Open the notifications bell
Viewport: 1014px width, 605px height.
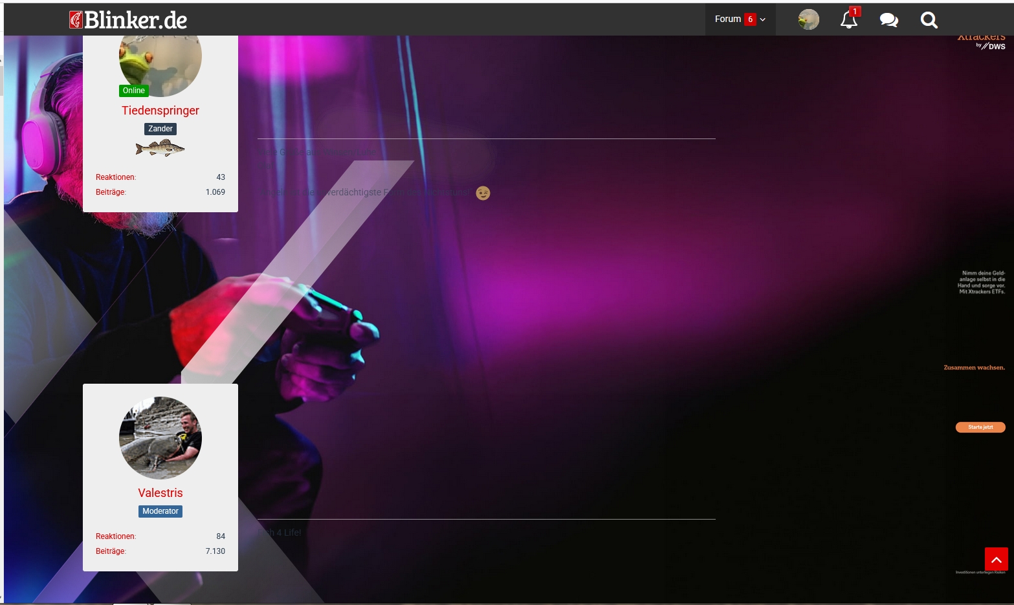(x=848, y=20)
